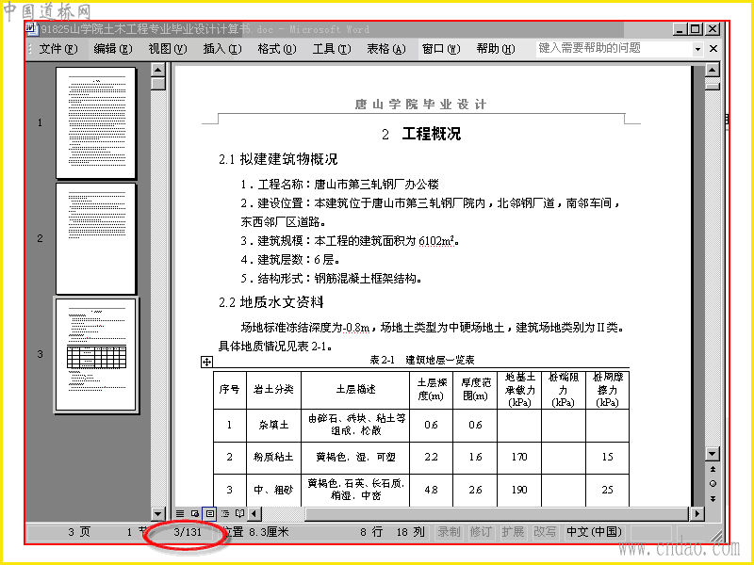Viewport: 754px width, 565px height.
Task: Click the table move handle icon
Action: coord(206,362)
